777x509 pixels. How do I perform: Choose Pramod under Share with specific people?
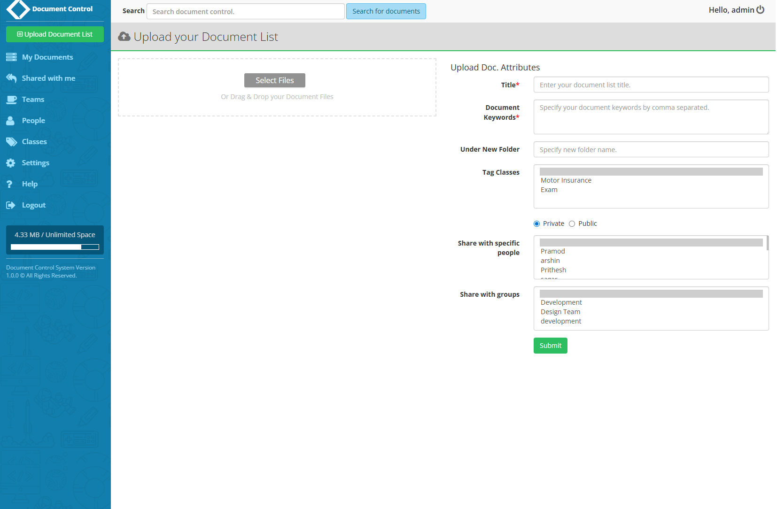[x=552, y=251]
